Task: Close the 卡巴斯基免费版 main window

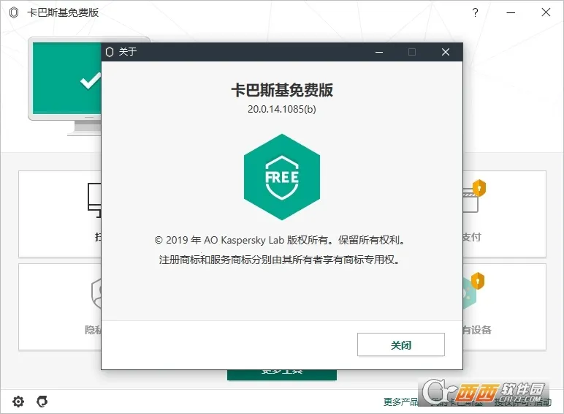Action: pos(546,12)
